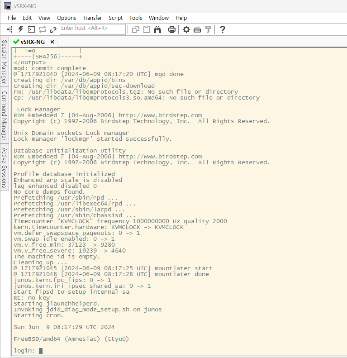Click the Help question mark icon

[222, 29]
